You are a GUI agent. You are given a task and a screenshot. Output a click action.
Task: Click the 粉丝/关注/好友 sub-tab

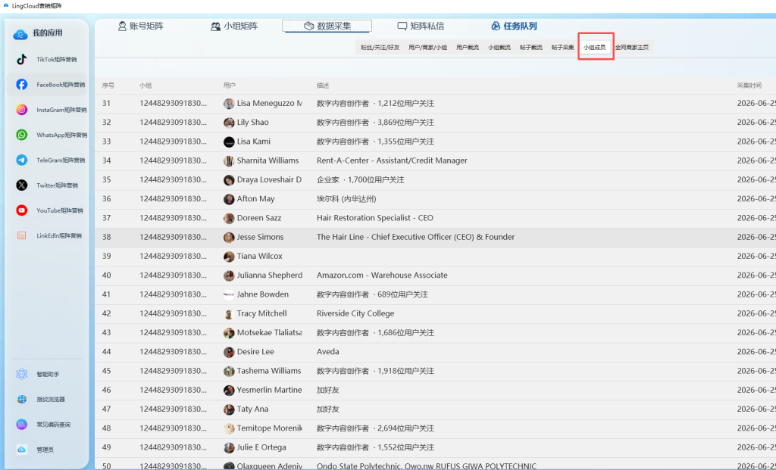380,48
